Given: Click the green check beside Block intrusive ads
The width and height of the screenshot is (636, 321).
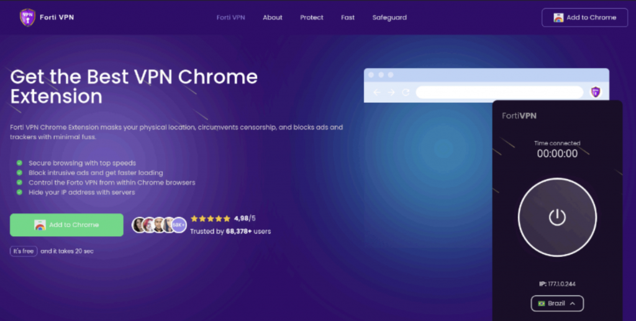Looking at the screenshot, I should pyautogui.click(x=19, y=172).
